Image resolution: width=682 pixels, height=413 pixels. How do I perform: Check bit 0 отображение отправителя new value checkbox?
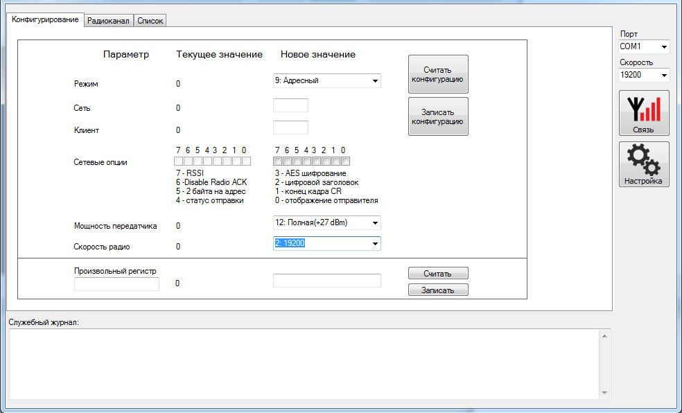[345, 161]
